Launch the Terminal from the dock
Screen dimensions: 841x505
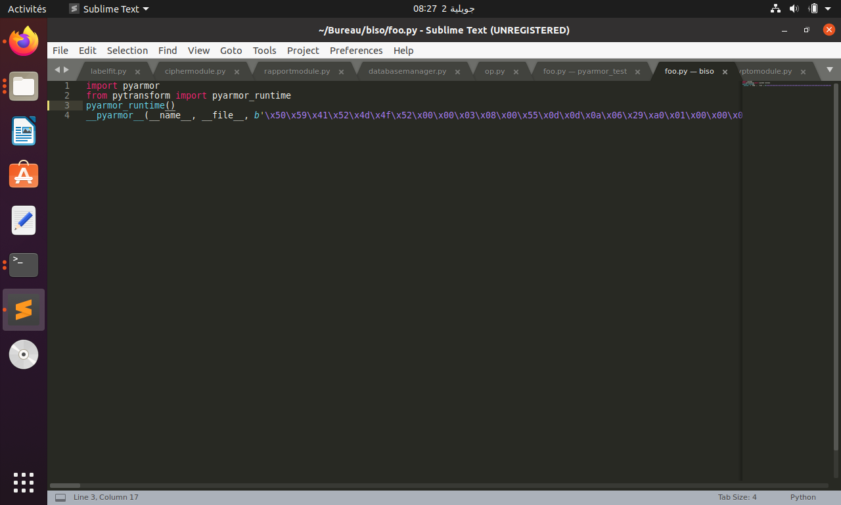coord(24,264)
